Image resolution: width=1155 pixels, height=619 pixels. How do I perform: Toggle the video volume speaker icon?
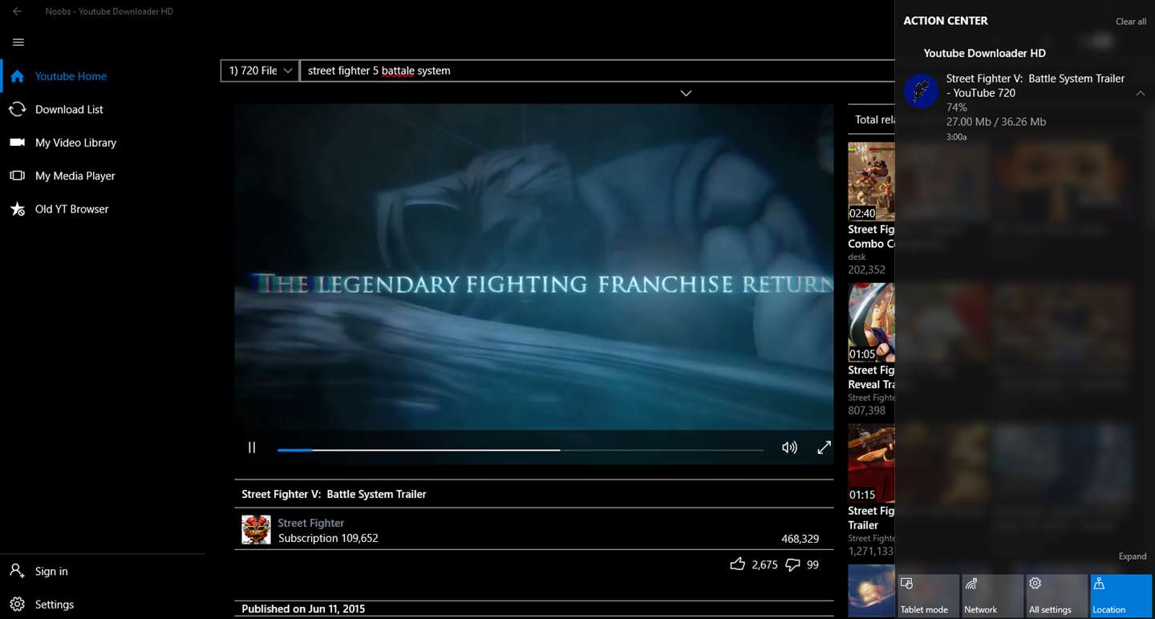(x=790, y=447)
